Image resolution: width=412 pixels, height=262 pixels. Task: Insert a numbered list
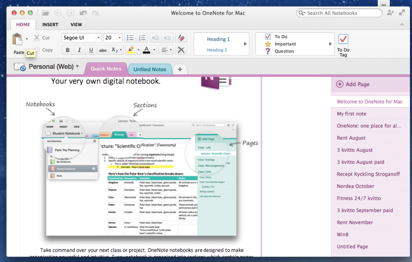[142, 38]
